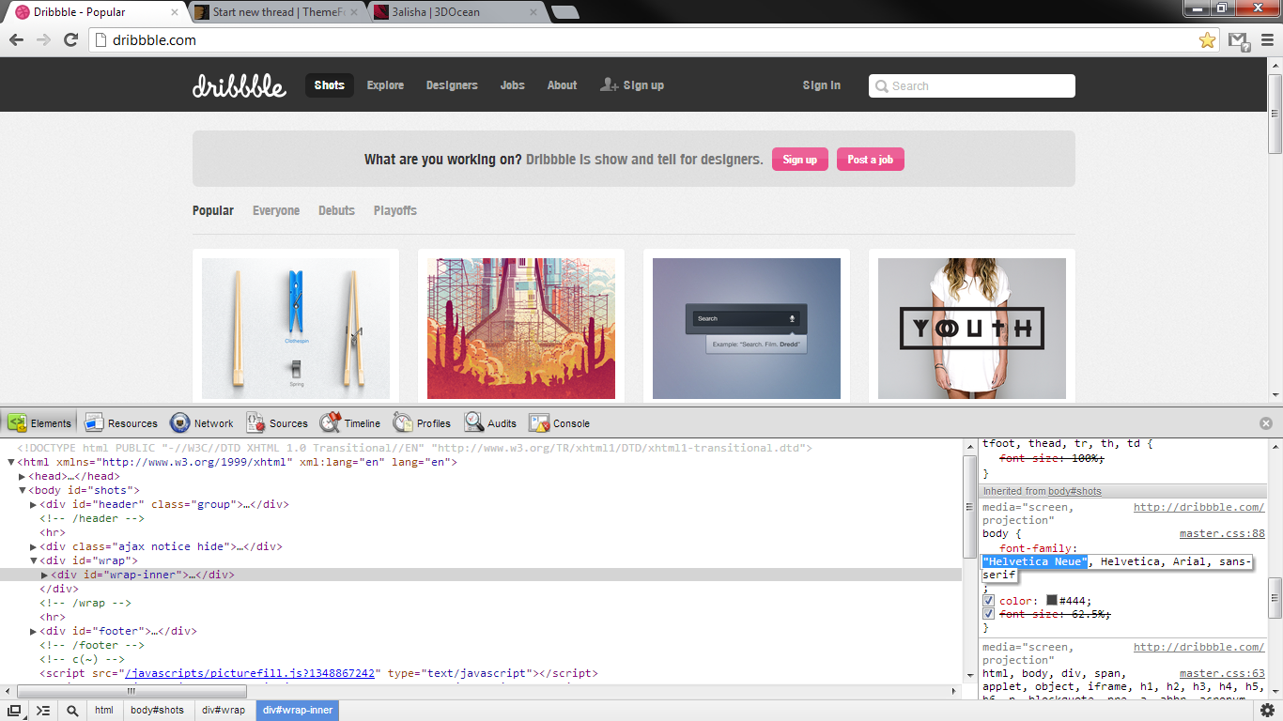This screenshot has width=1283, height=721.
Task: Open the Console panel
Action: click(560, 423)
